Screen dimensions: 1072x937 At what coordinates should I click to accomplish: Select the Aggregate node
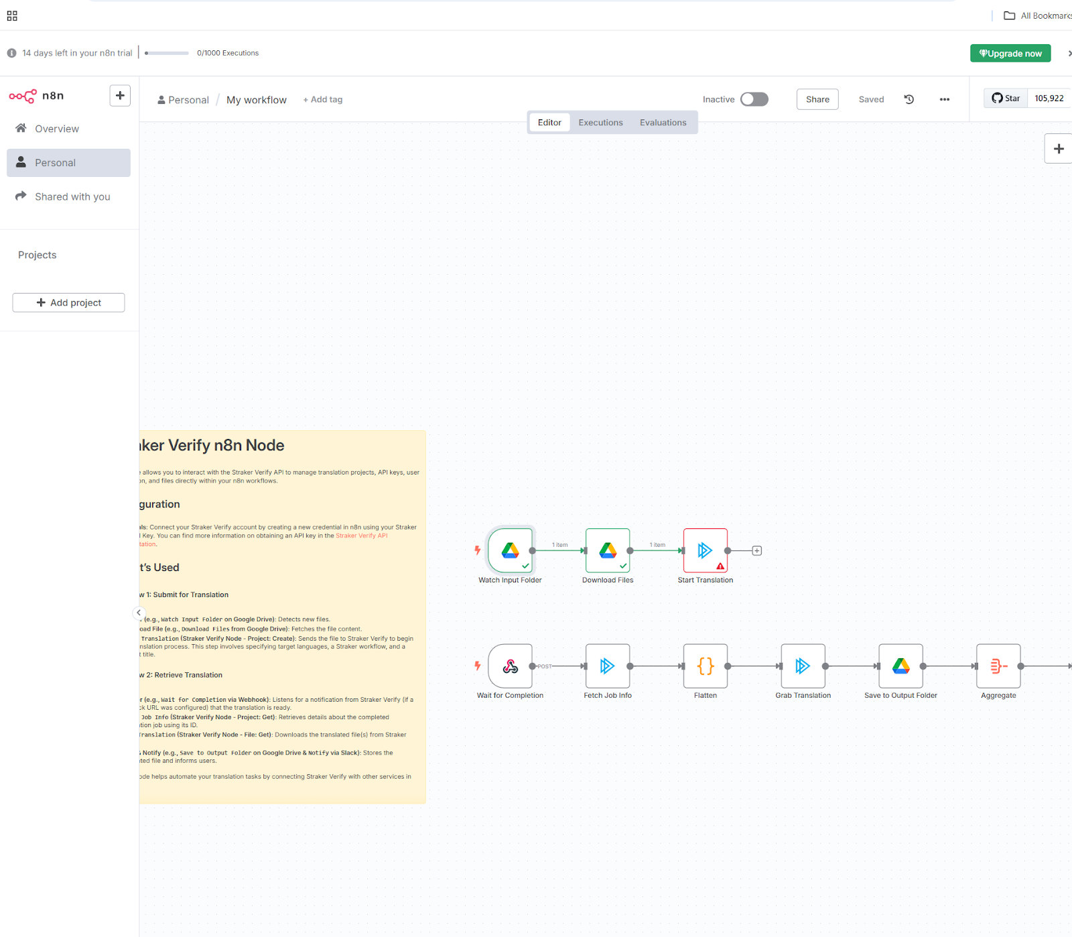click(998, 666)
